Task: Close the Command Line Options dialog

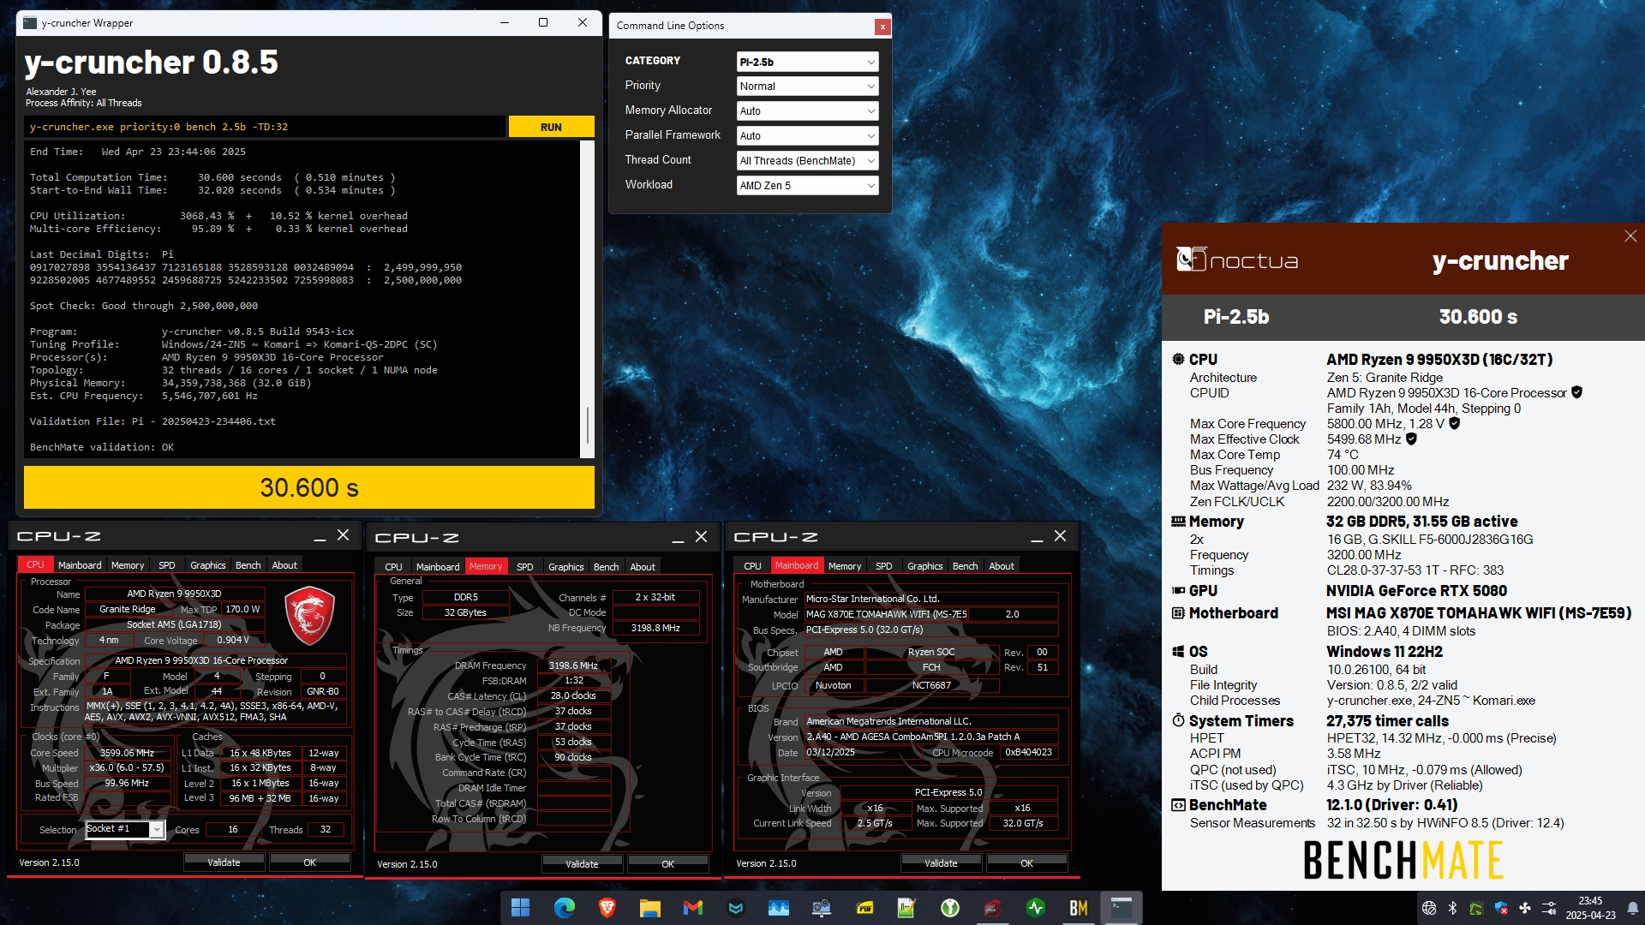Action: 882,27
